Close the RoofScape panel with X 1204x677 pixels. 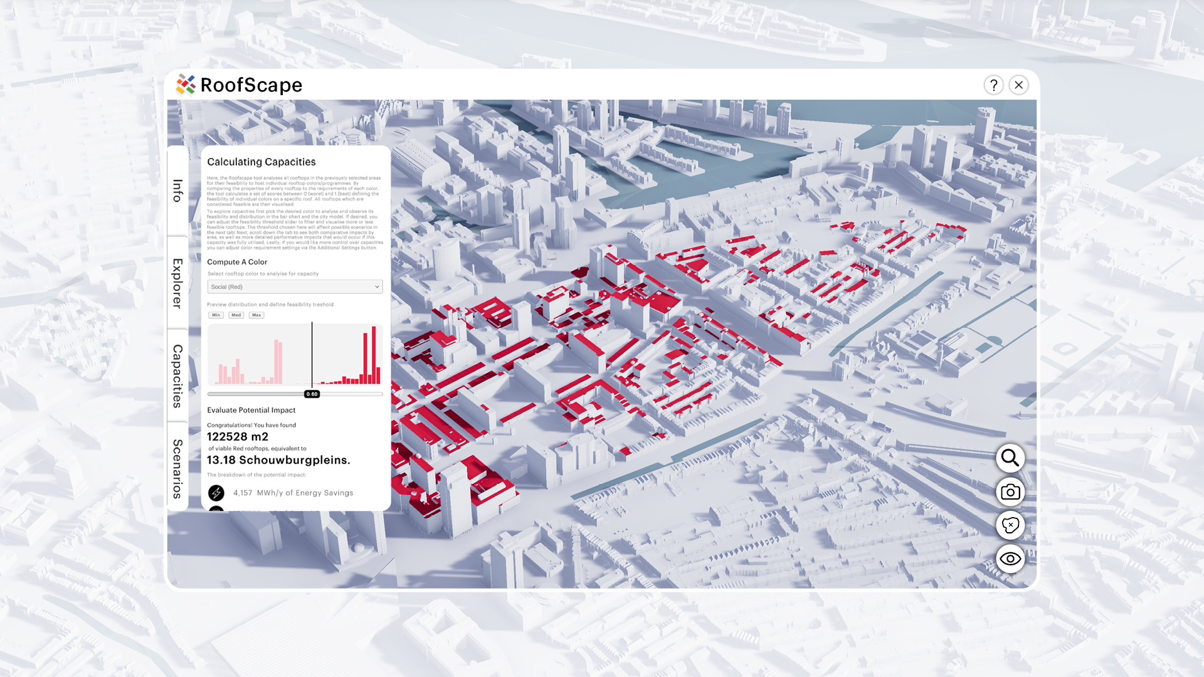pyautogui.click(x=1019, y=85)
